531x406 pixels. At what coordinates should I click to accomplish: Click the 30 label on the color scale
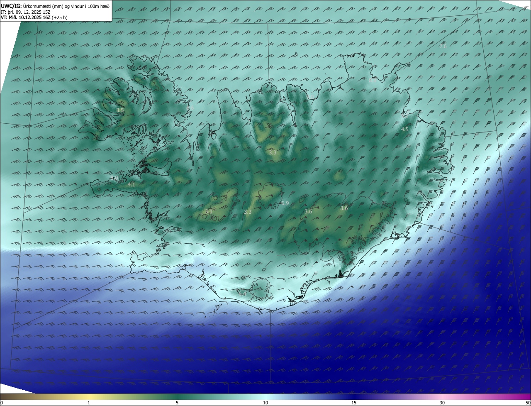pyautogui.click(x=442, y=403)
